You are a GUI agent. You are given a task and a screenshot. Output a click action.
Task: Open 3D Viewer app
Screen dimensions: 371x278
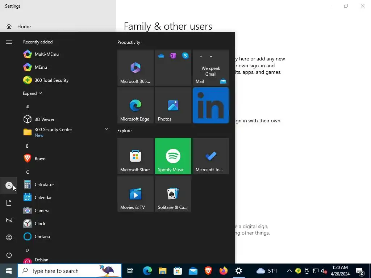tap(65, 119)
